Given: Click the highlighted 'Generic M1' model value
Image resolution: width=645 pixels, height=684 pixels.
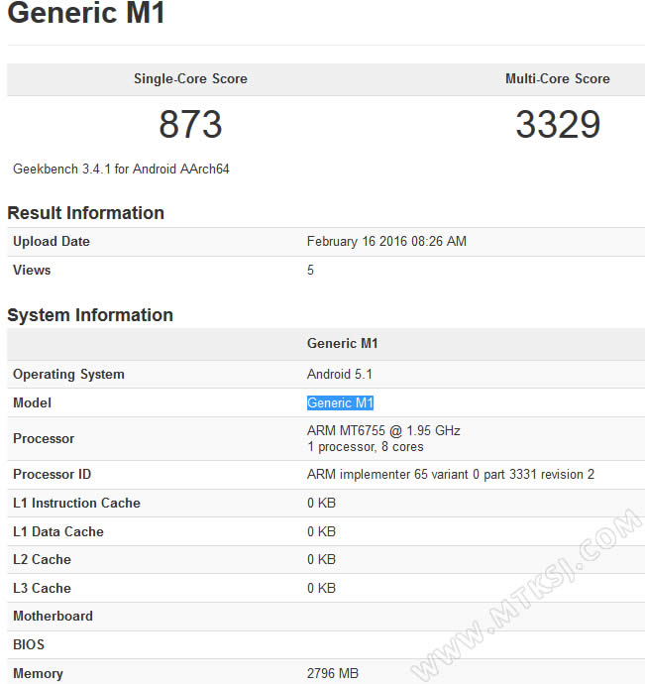Looking at the screenshot, I should pyautogui.click(x=340, y=402).
